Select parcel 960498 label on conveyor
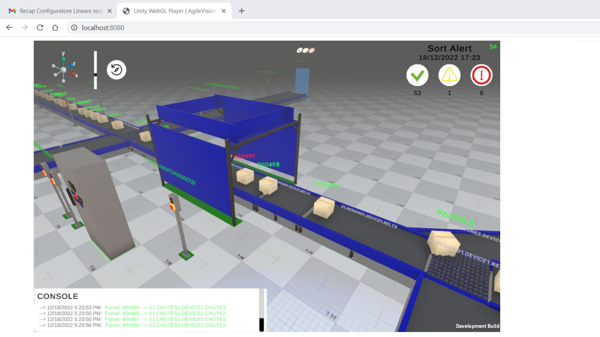The width and height of the screenshot is (600, 337). coord(268,165)
